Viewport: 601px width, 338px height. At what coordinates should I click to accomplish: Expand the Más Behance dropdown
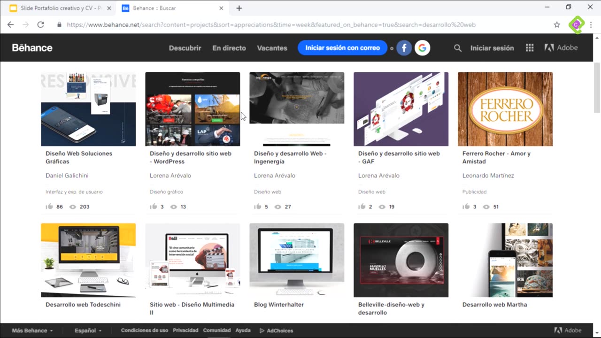(32, 330)
